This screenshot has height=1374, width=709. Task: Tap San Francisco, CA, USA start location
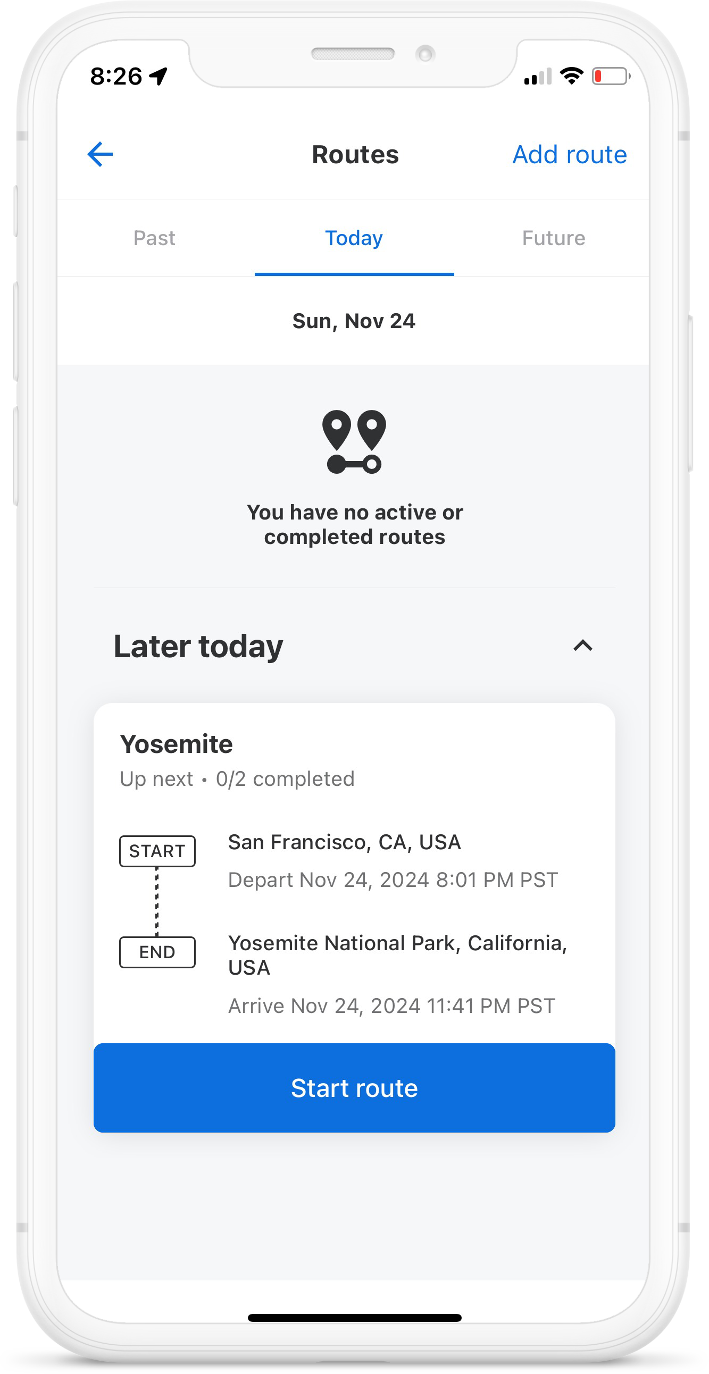pos(345,842)
